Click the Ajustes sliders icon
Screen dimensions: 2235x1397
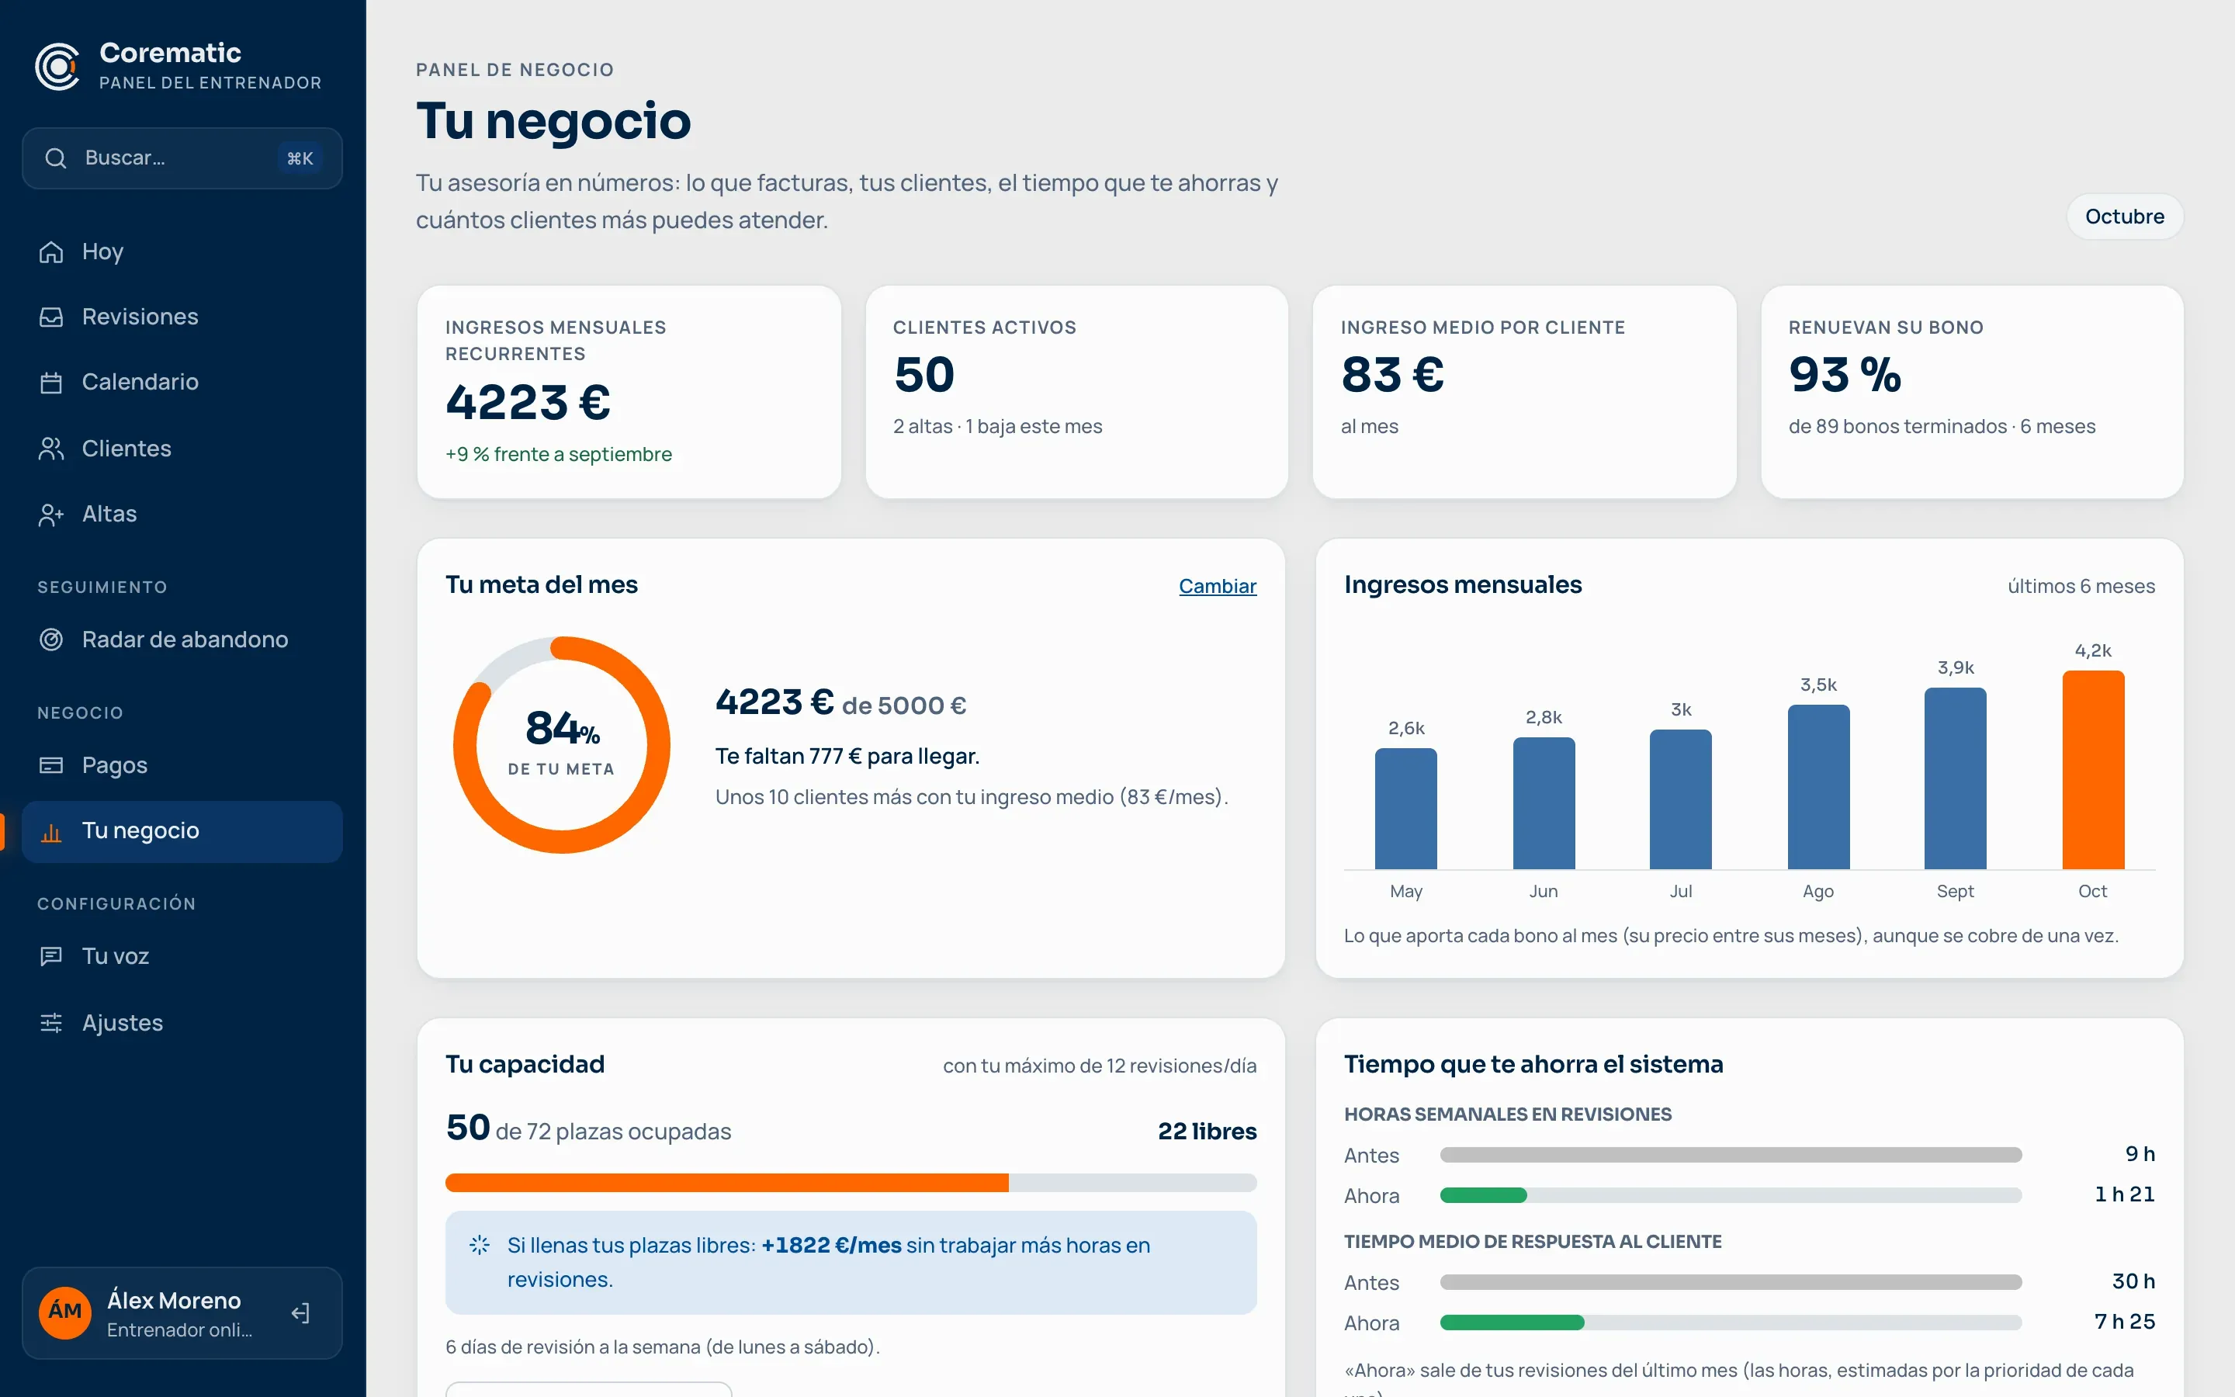coord(50,1023)
